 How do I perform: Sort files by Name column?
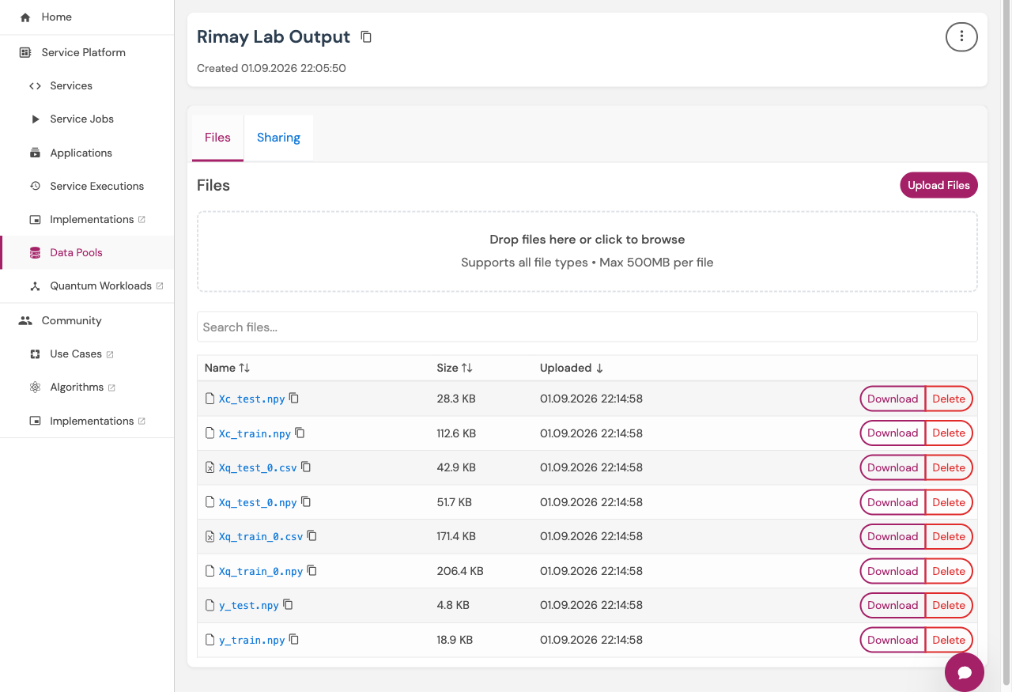(227, 368)
